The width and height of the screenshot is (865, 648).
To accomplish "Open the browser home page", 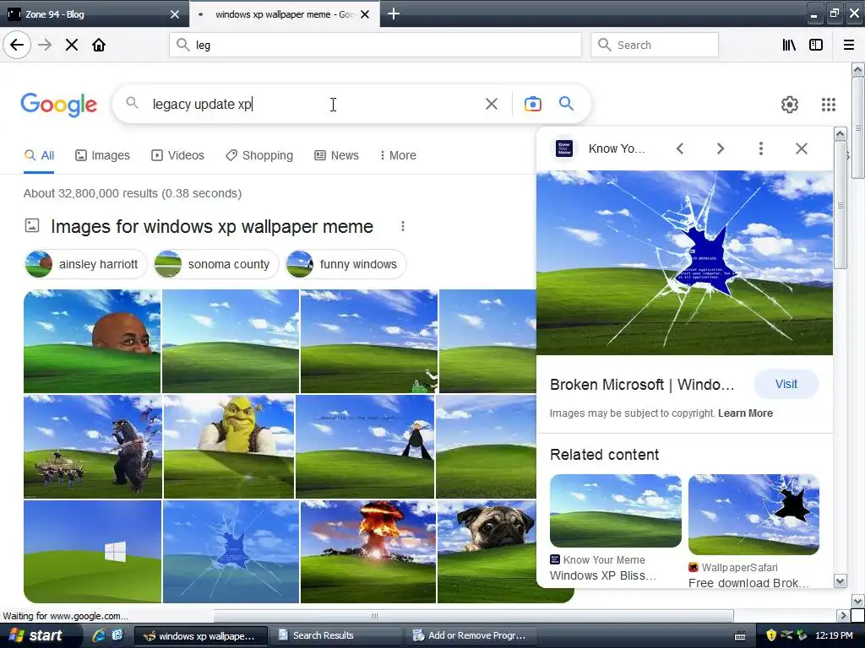I will [99, 46].
